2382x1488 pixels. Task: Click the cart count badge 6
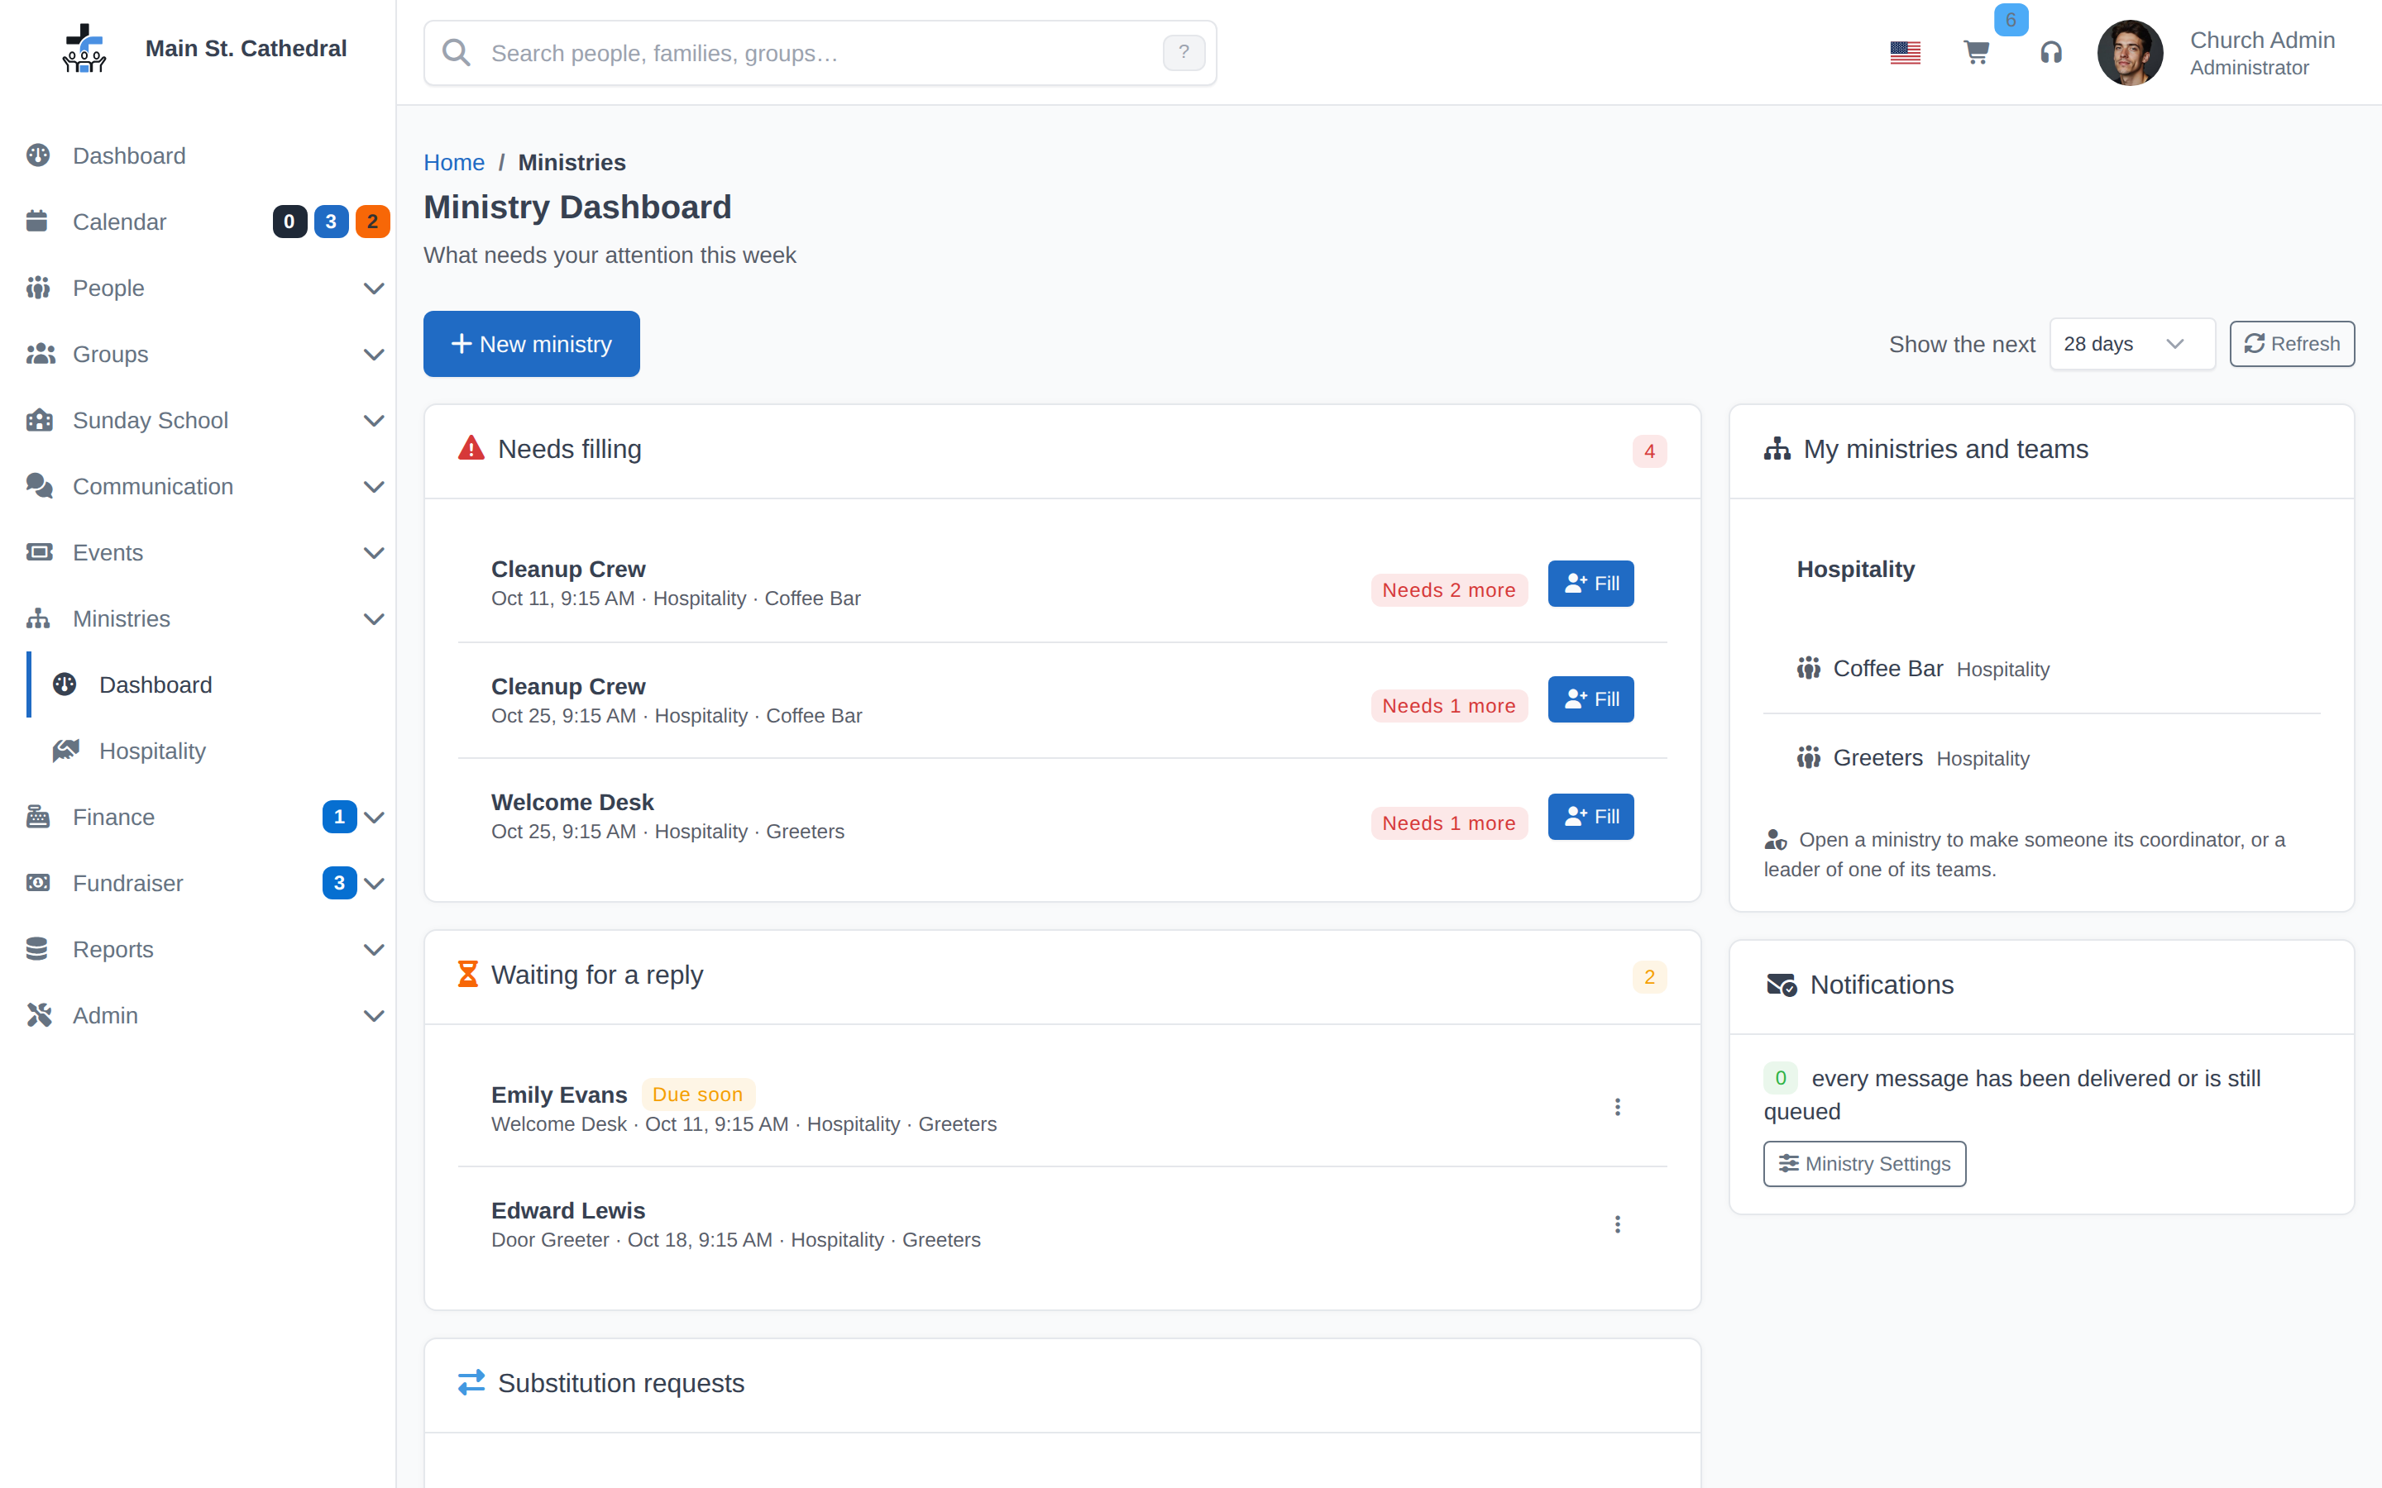tap(2010, 20)
